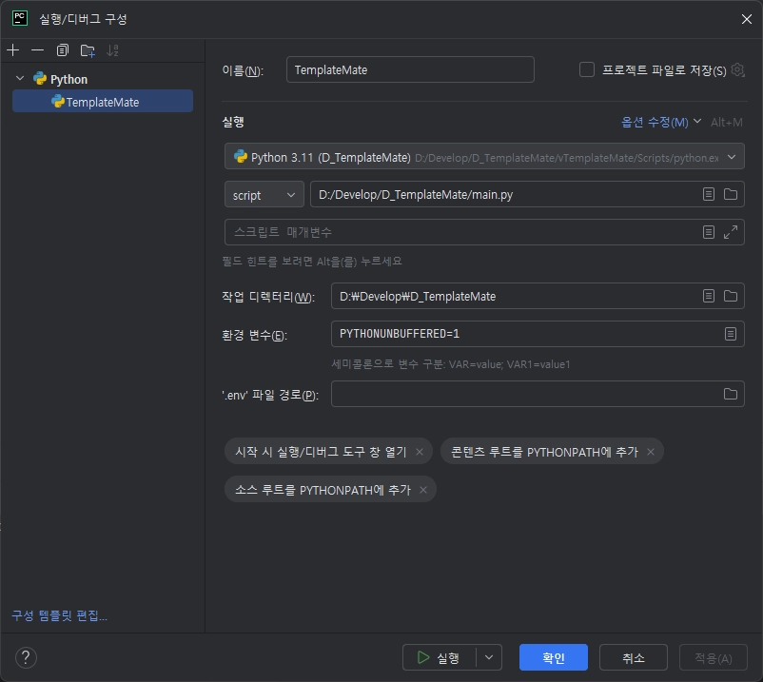Browse for the .env file path folder
The height and width of the screenshot is (682, 763).
point(731,394)
